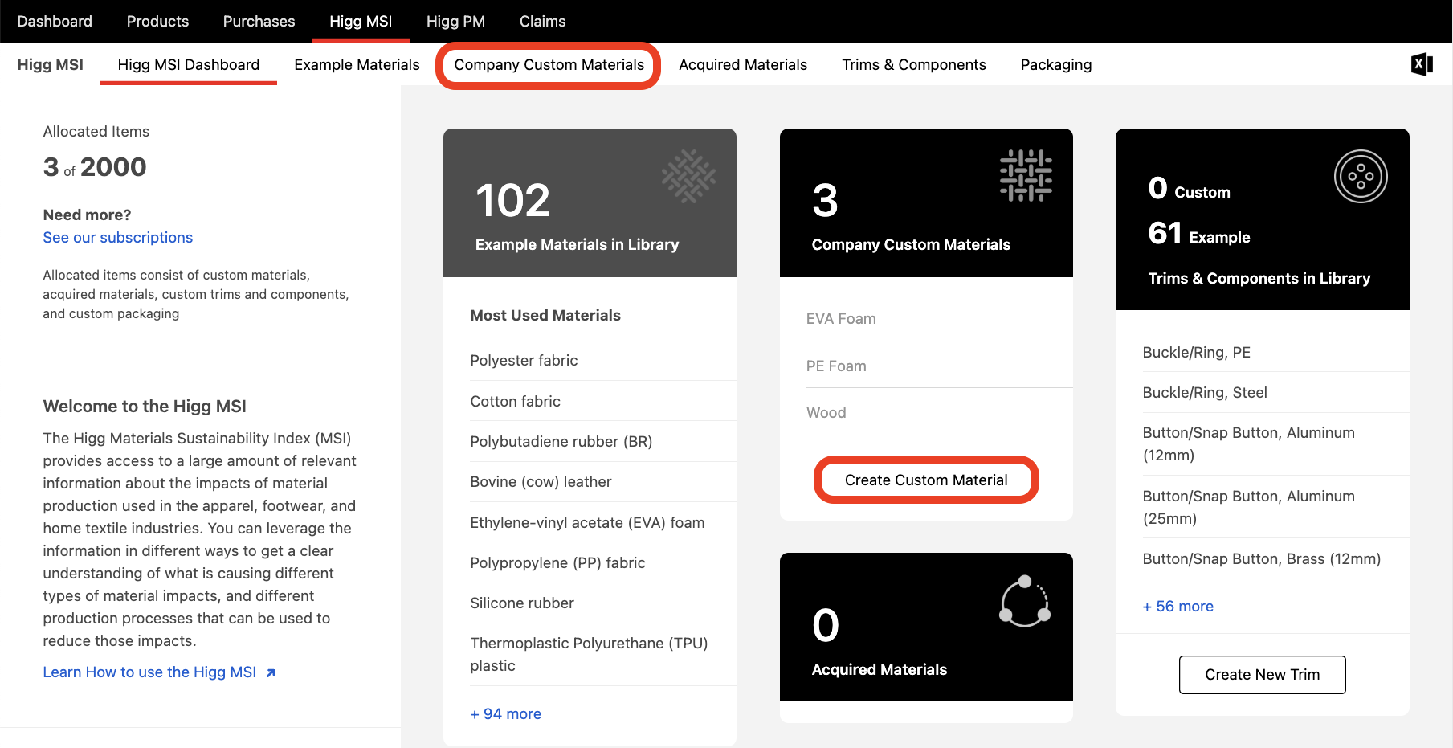Viewport: 1453px width, 748px height.
Task: Open the 3 Company Custom Materials card header
Action: click(x=926, y=202)
